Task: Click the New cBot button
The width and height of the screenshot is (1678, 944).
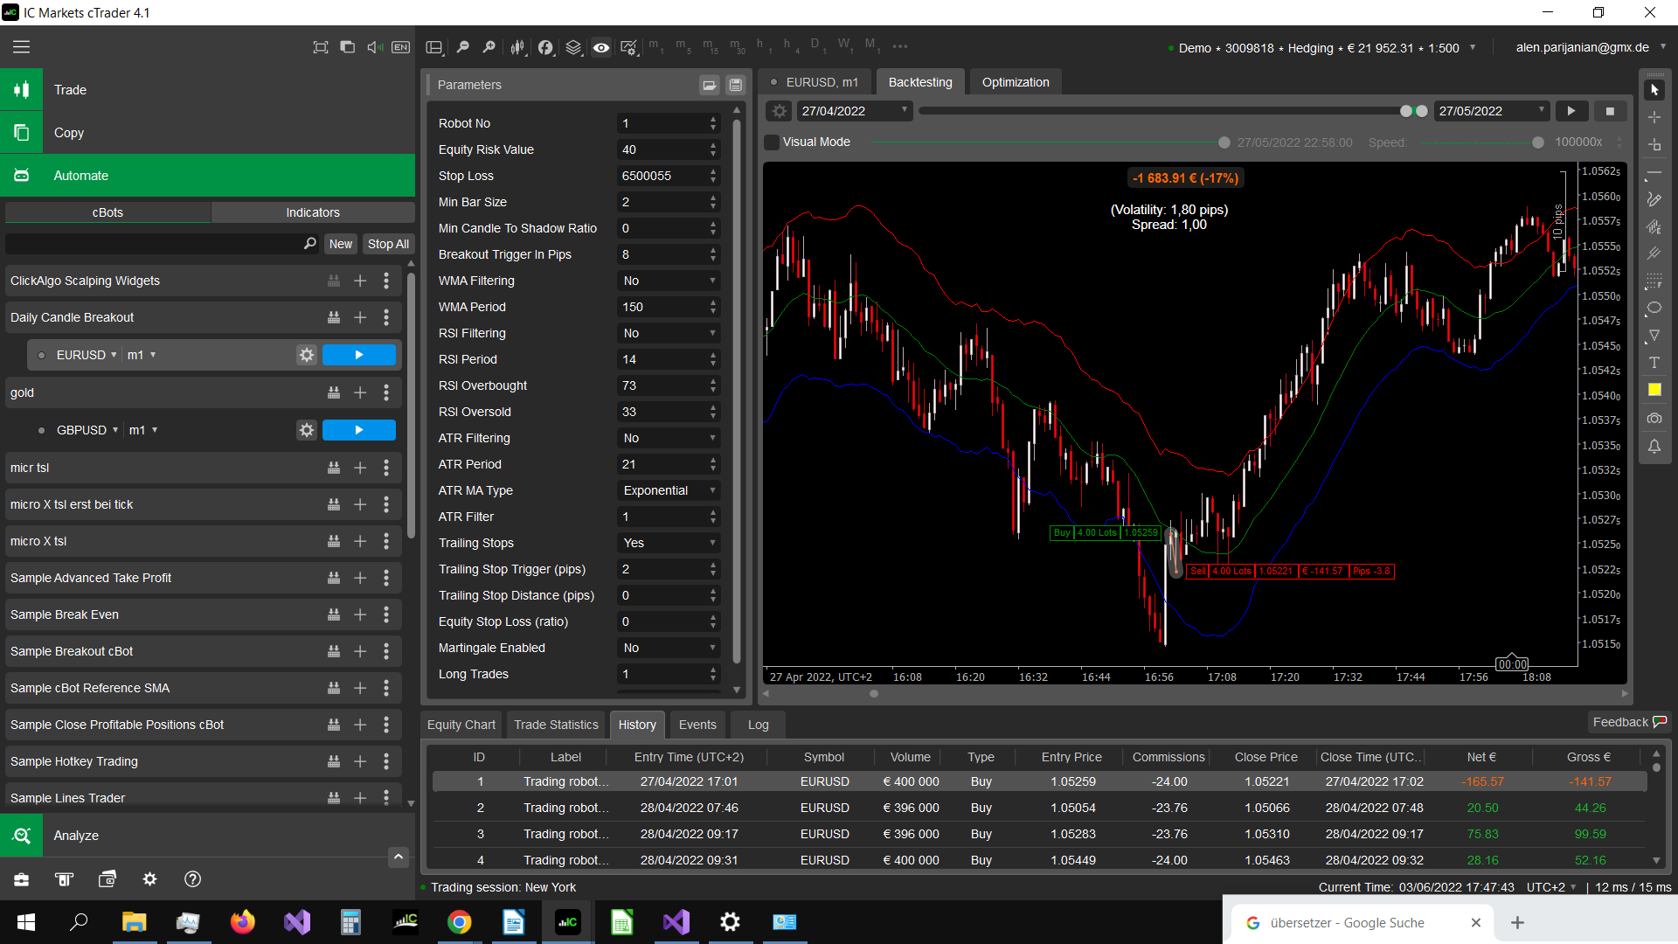Action: [341, 244]
